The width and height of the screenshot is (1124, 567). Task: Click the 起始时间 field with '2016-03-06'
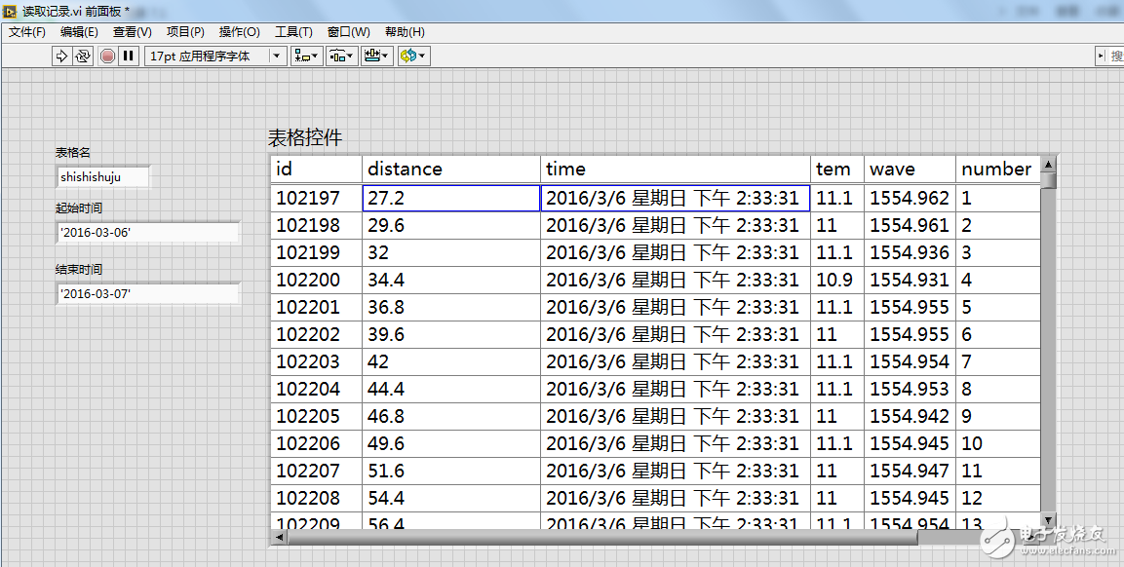[x=147, y=233]
